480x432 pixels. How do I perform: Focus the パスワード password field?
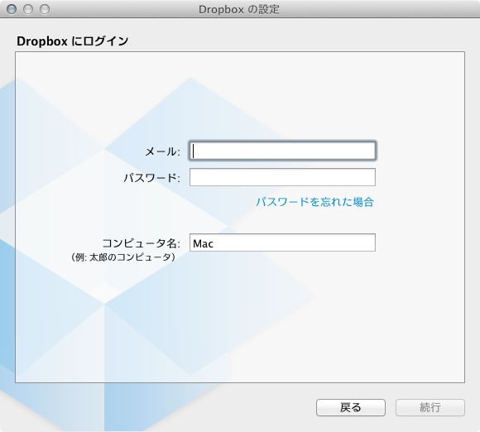[282, 177]
